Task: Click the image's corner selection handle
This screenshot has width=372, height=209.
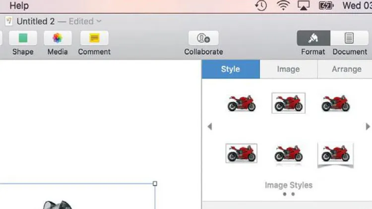Action: [155, 184]
